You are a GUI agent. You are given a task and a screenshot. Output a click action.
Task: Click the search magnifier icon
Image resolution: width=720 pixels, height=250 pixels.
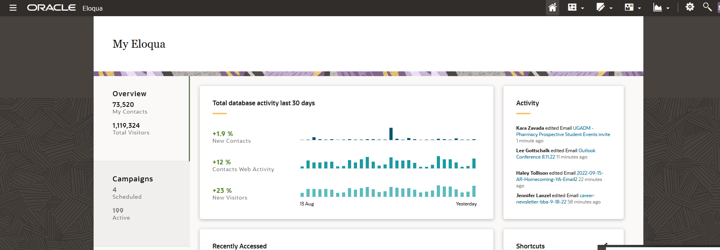point(707,7)
